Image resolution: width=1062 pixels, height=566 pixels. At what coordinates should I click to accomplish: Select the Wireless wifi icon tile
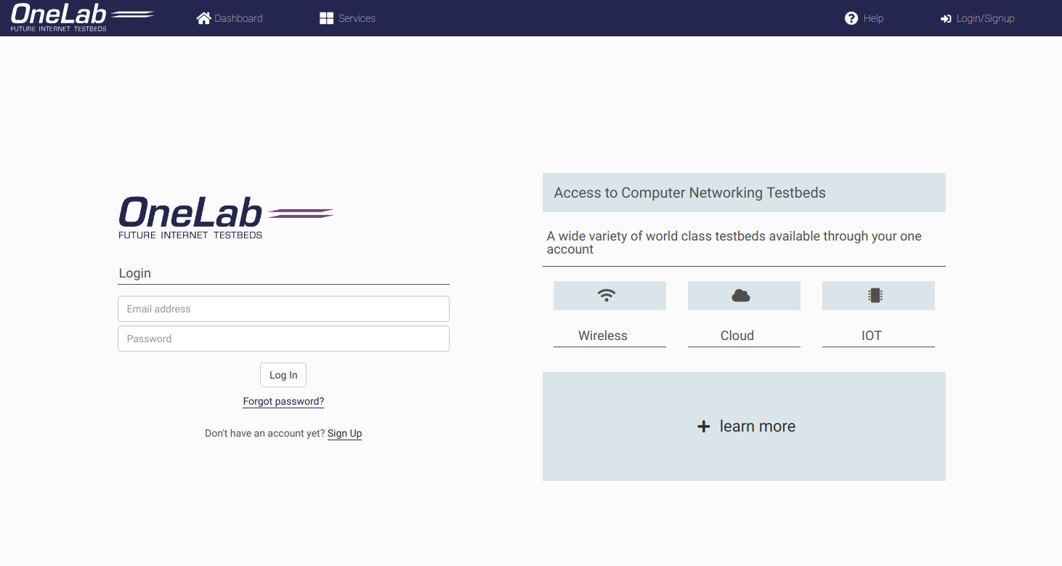pos(609,296)
